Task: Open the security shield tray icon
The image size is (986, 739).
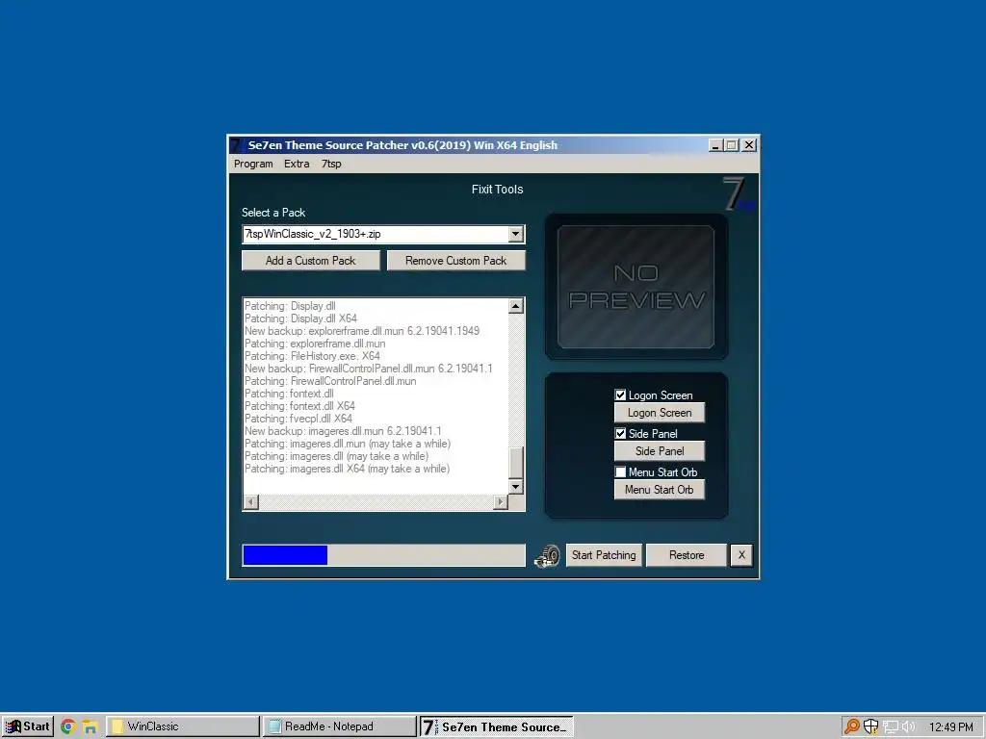Action: (x=870, y=726)
